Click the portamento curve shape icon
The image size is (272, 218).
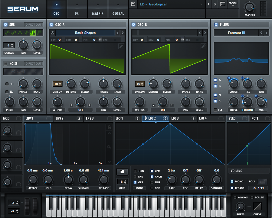[x=257, y=206]
